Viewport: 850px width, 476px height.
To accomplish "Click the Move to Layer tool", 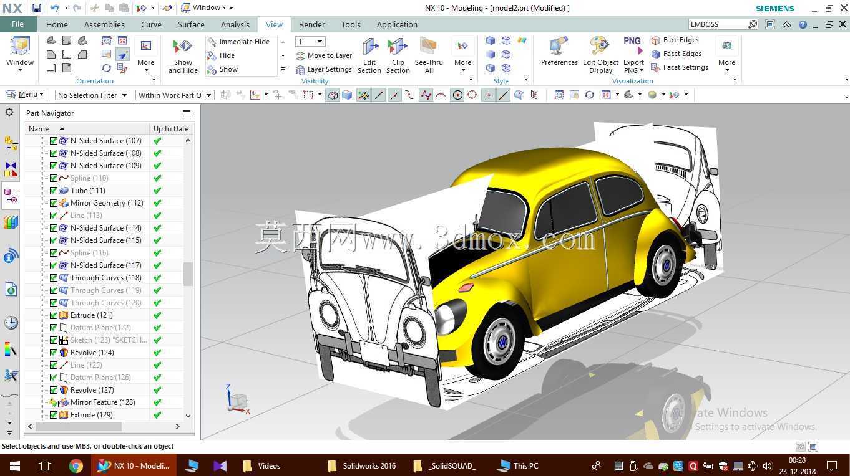I will click(x=324, y=55).
